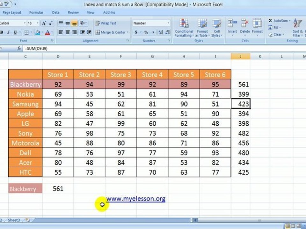306x229 pixels.
Task: Click the Insert Worksheet tab icon
Action: point(28,220)
